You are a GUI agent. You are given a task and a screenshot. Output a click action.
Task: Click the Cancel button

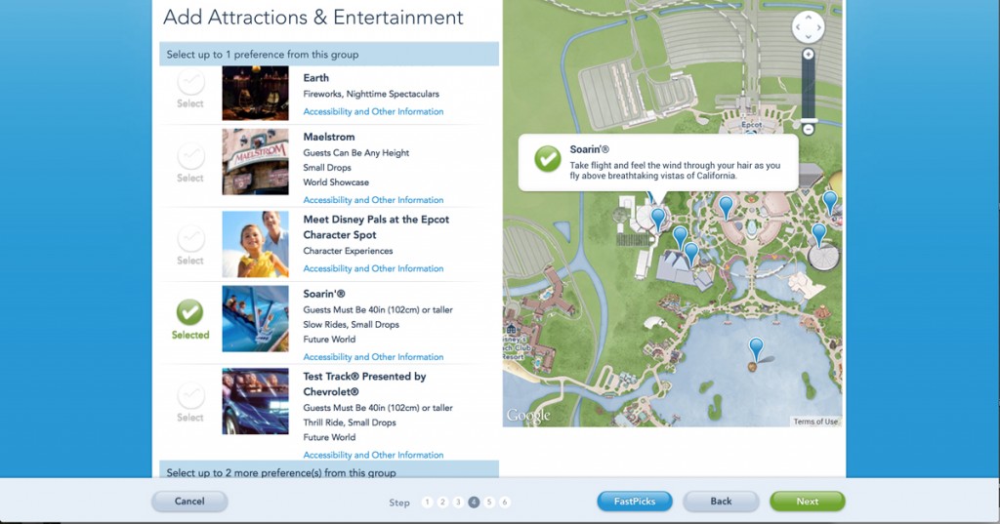point(189,501)
